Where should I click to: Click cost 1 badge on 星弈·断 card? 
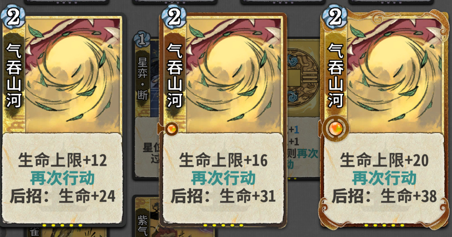[x=142, y=40]
